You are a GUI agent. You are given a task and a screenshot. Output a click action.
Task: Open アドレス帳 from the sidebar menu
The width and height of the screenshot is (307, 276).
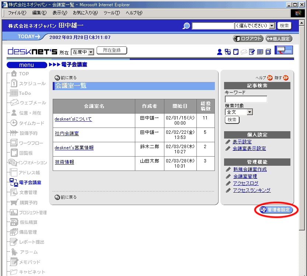point(29,172)
